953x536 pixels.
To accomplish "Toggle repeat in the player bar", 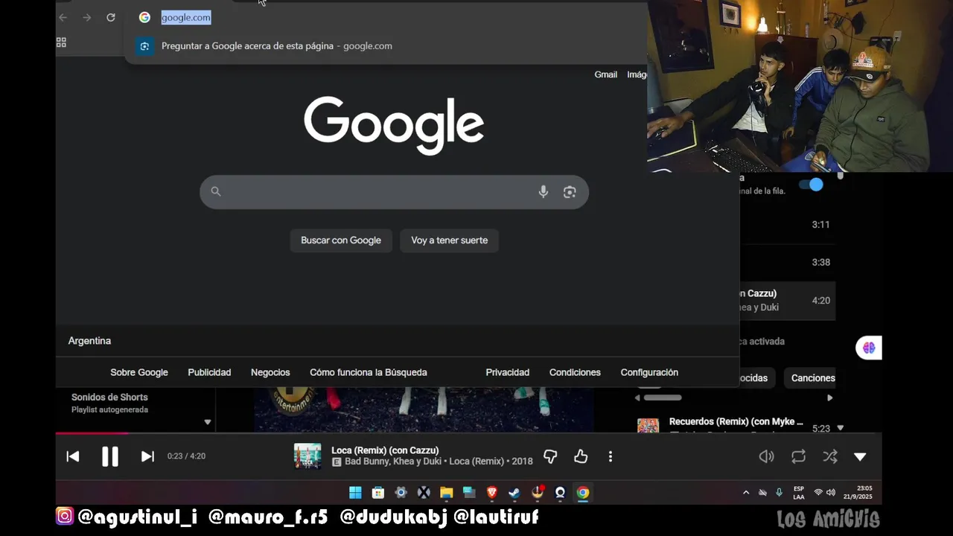I will pos(799,456).
